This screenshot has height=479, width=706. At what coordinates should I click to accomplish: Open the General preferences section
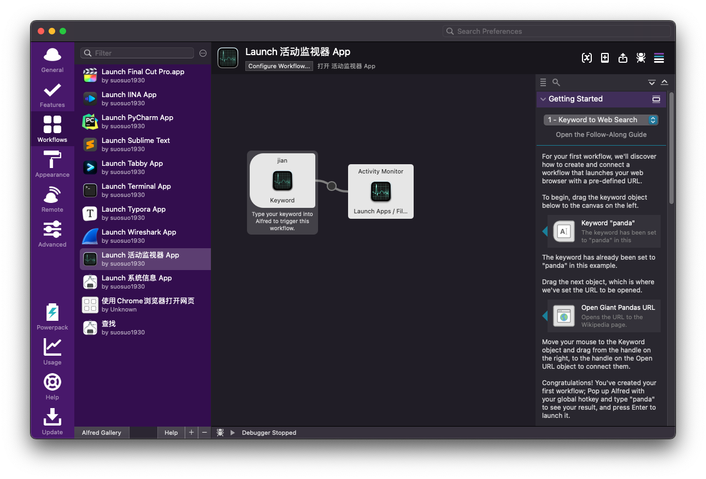coord(52,60)
